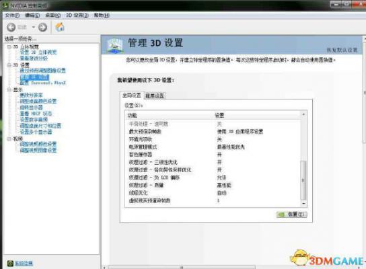Collapse the 3D 立体视觉 tree node
Viewport: 366px width, 269px height.
click(9, 47)
